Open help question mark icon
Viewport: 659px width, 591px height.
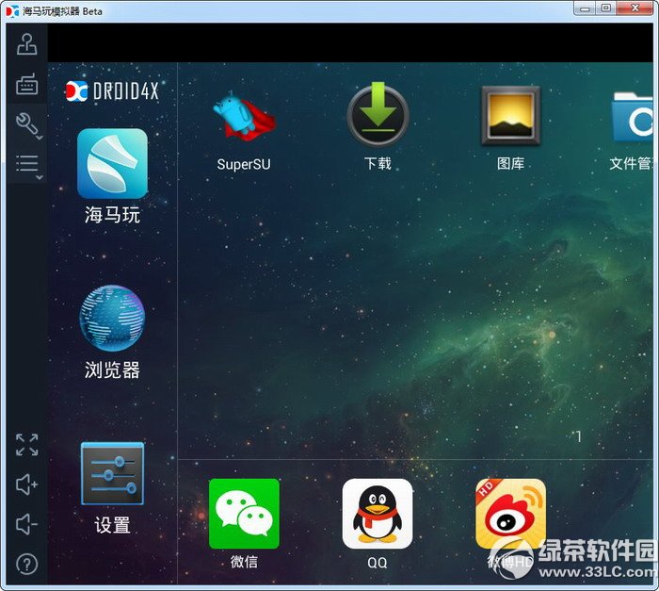[27, 564]
